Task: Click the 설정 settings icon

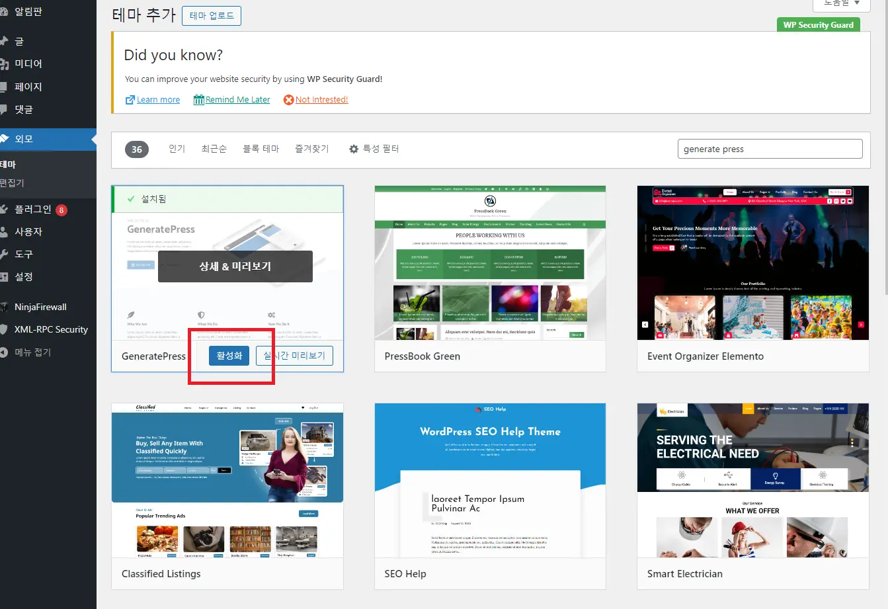Action: (x=3, y=276)
